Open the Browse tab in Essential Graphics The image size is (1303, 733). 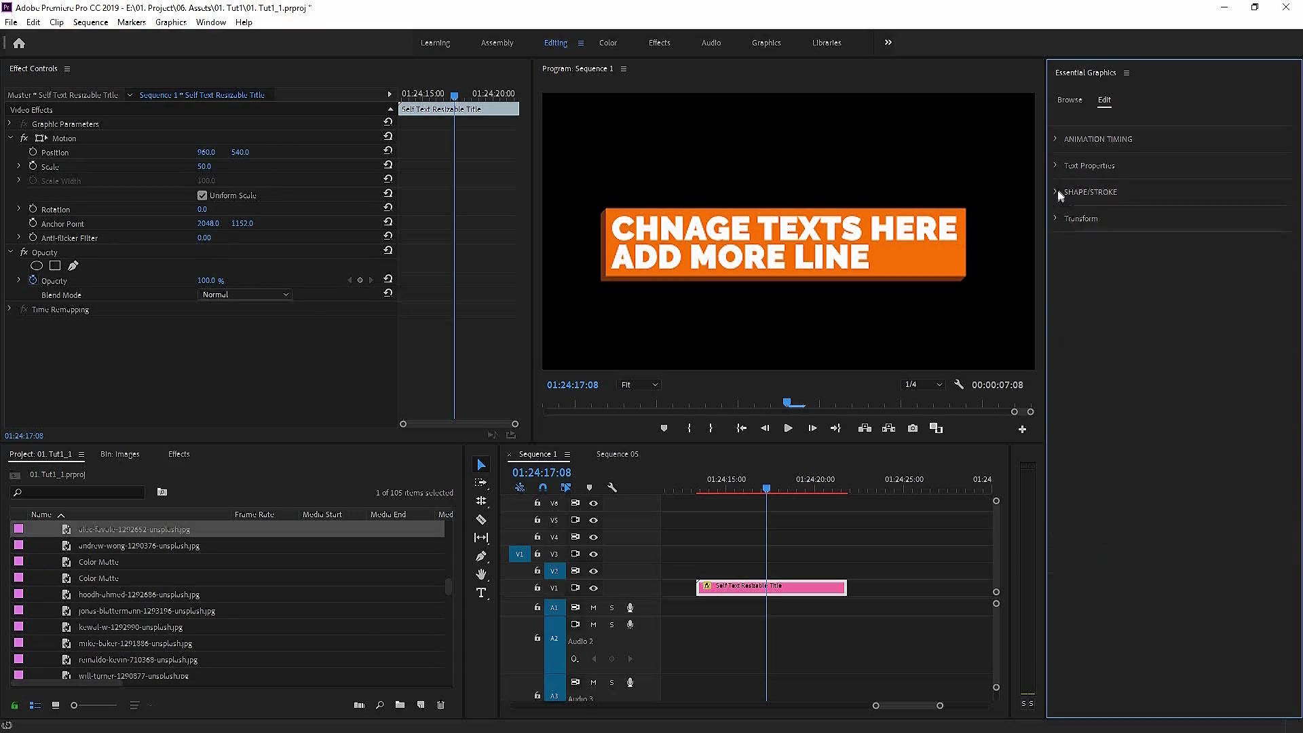click(x=1070, y=100)
